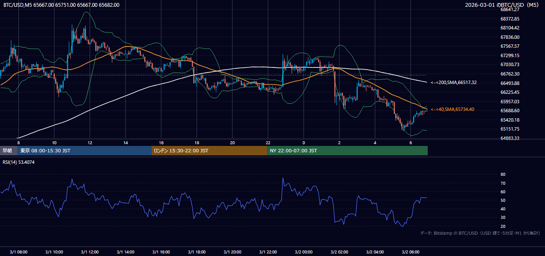This screenshot has width=545, height=256.
Task: Click price axis value 64883.33
Action: click(510, 138)
